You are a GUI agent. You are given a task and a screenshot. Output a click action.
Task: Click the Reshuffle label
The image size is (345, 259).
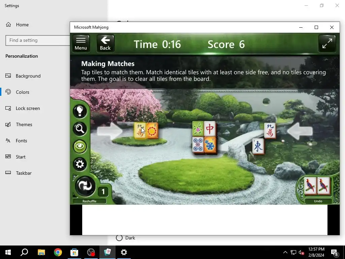click(89, 201)
